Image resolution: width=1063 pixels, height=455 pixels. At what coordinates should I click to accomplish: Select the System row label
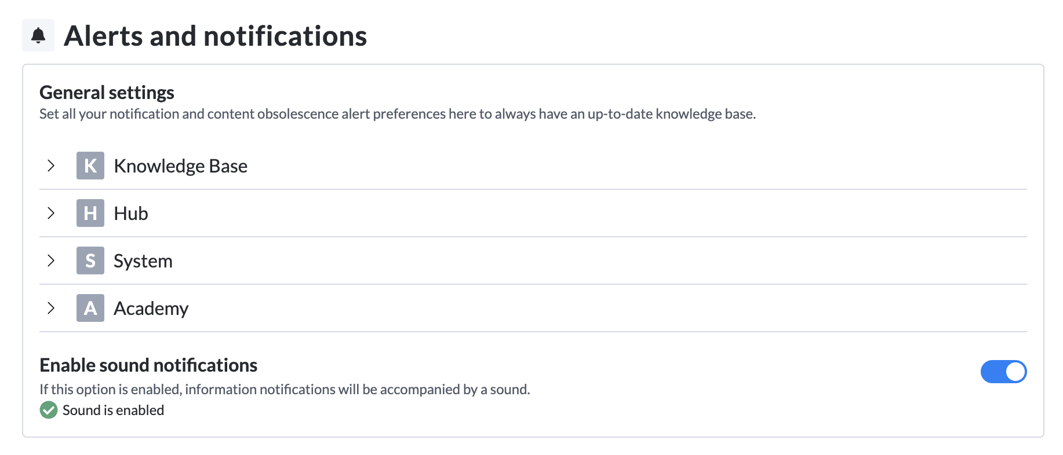coord(143,261)
